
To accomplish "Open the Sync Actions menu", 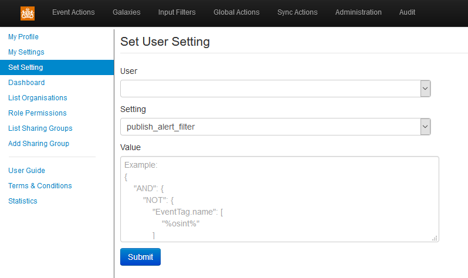I will 297,12.
